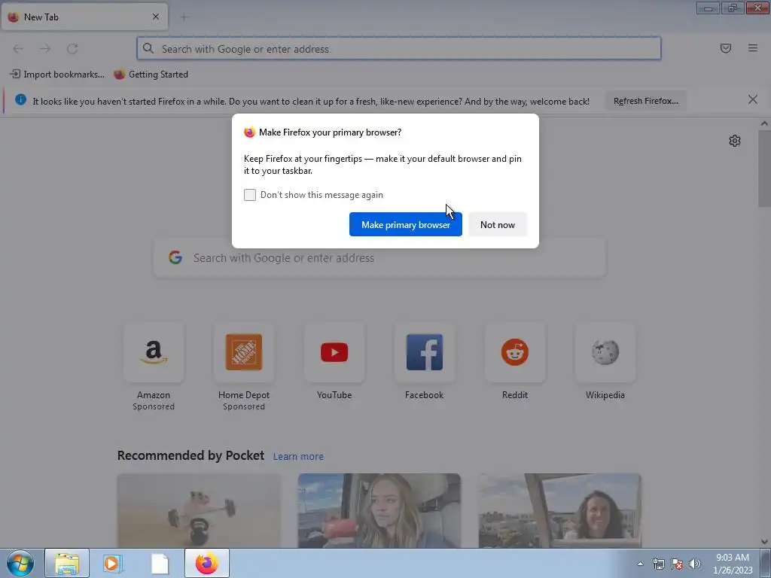Focus the URL address bar
771x578 pixels.
point(399,49)
